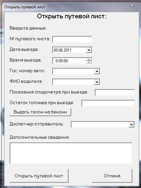The image size is (141, 188).
Task: Decrease Время выезда with the down arrow
Action: coord(89,62)
